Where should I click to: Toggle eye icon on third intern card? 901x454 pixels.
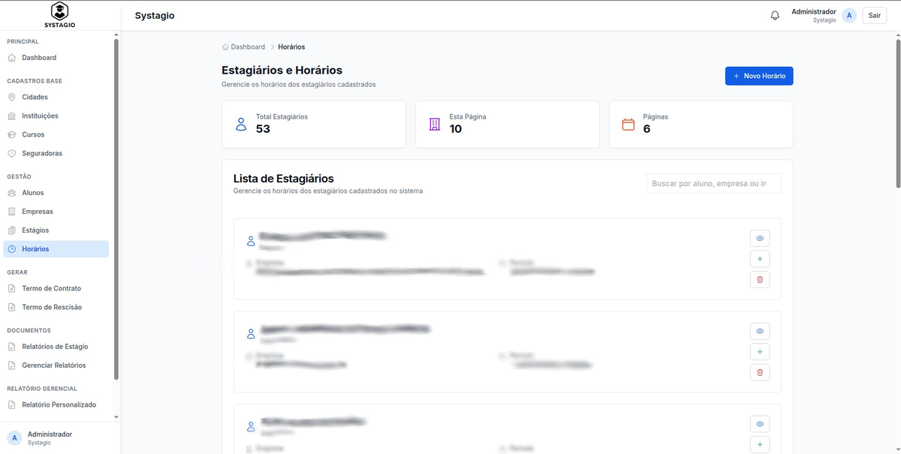tap(760, 424)
